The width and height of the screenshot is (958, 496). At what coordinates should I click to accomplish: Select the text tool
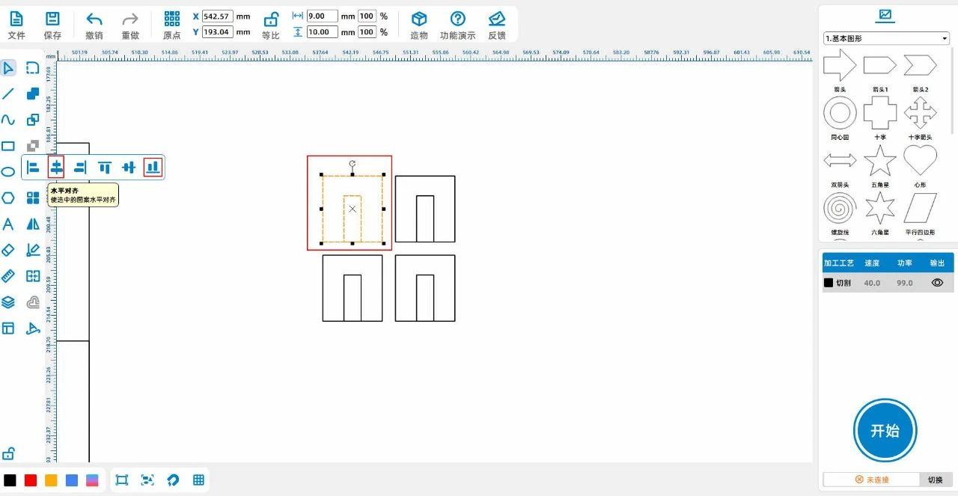(8, 224)
